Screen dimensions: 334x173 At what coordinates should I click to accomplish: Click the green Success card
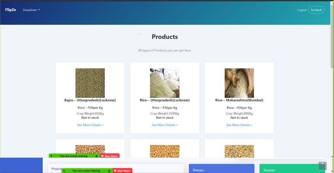coord(292,168)
